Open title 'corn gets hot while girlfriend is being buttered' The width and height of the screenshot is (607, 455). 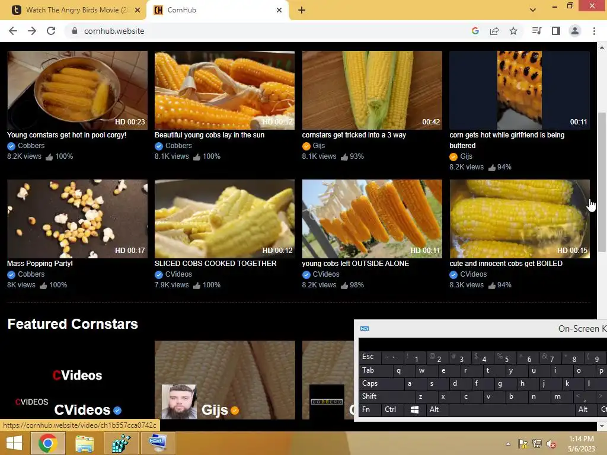(507, 140)
